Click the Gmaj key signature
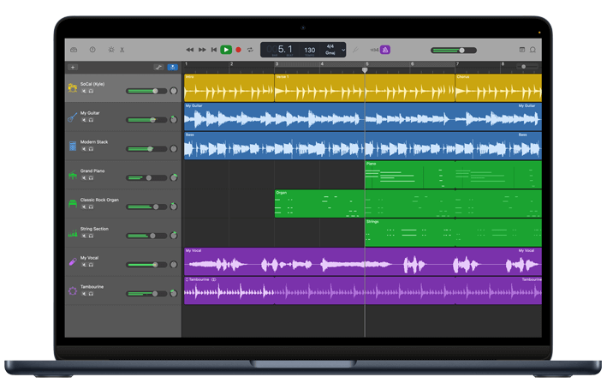607x389 pixels. (x=330, y=52)
